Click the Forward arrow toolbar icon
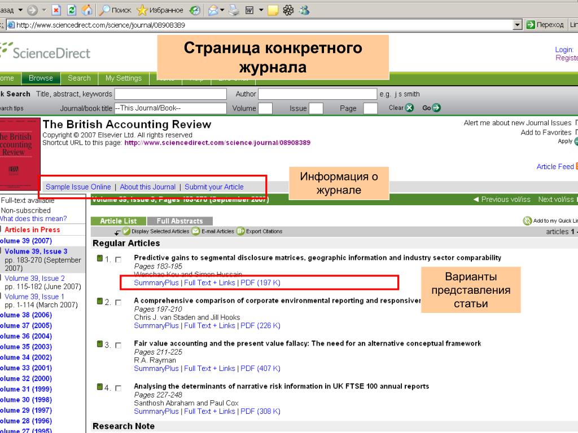This screenshot has height=433, width=578. [32, 10]
